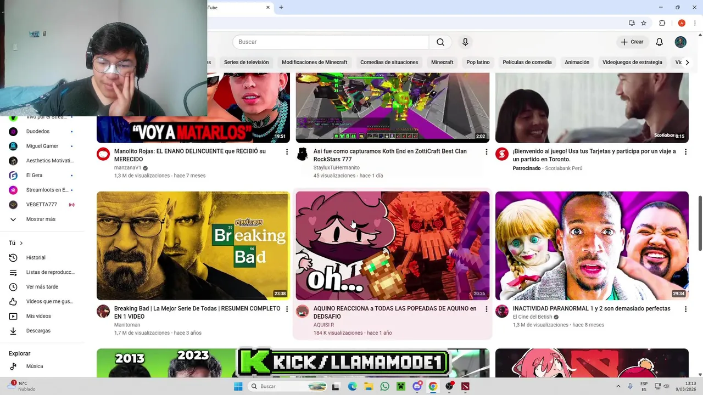Viewport: 703px width, 395px height.
Task: Select the Películas de comedia chip
Action: click(527, 62)
